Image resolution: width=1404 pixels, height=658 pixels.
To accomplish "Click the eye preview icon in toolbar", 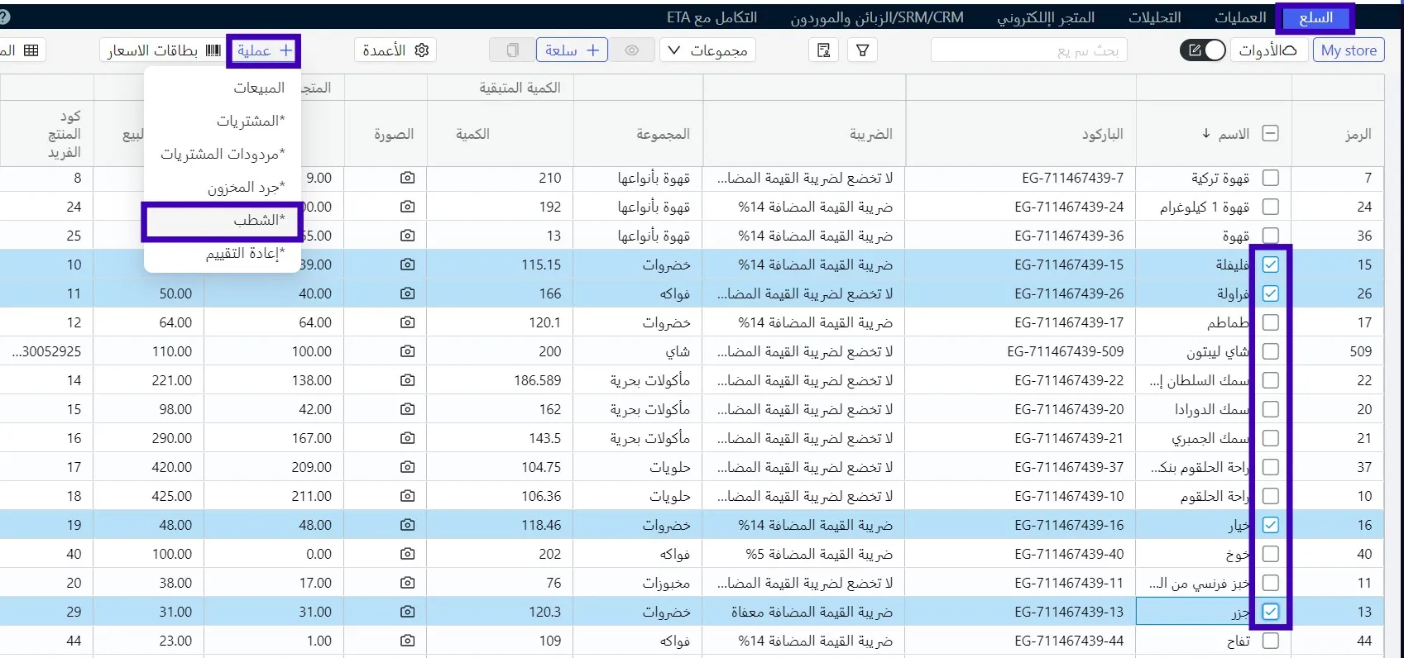I will point(632,50).
